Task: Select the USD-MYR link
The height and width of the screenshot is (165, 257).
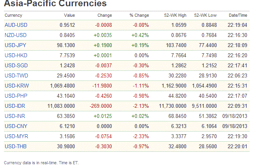Action: pyautogui.click(x=16, y=136)
